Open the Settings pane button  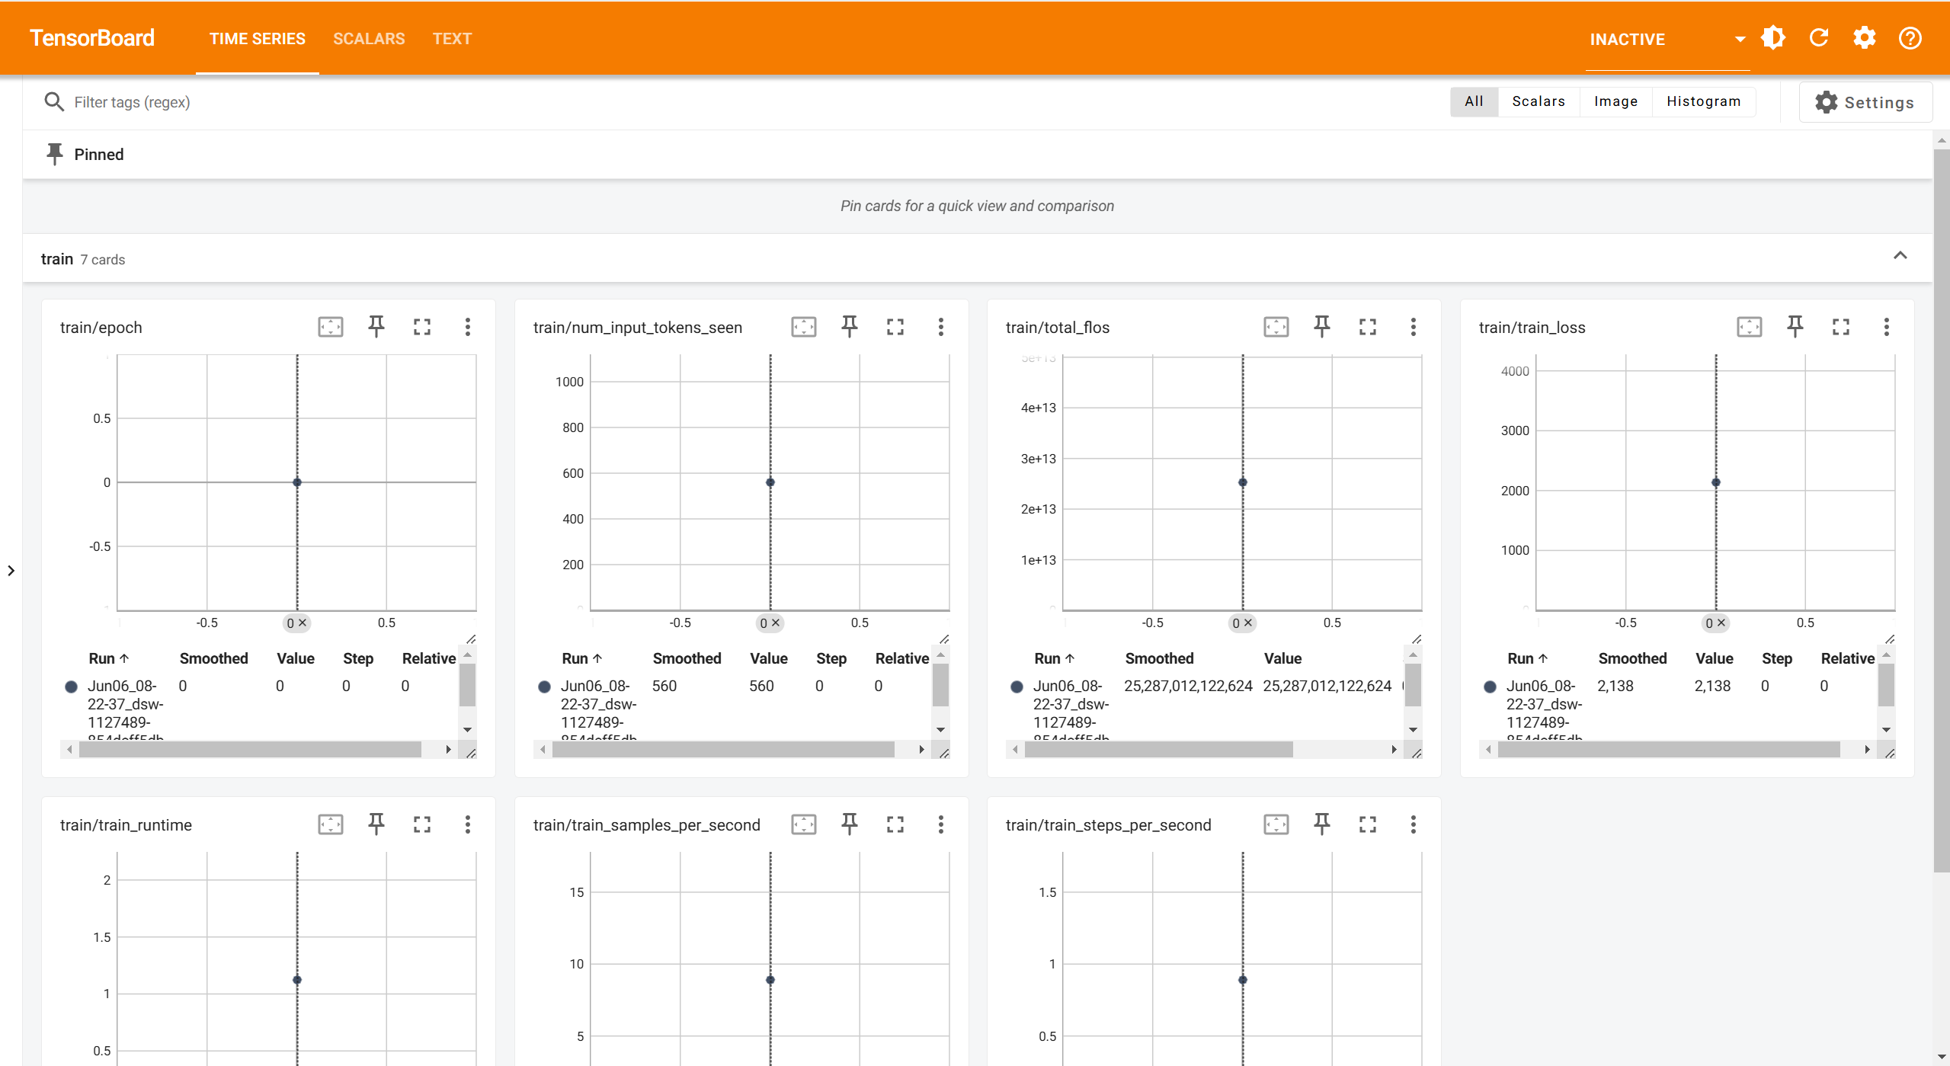(1865, 102)
